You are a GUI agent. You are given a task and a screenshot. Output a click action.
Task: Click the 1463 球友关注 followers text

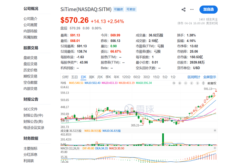pyautogui.click(x=208, y=20)
